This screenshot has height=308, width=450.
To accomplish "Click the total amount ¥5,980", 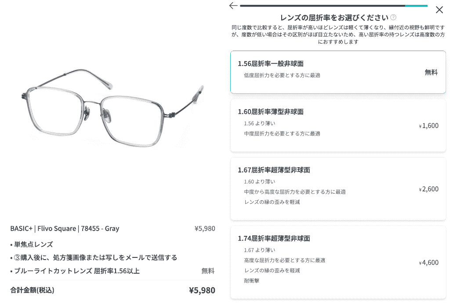I will (202, 290).
